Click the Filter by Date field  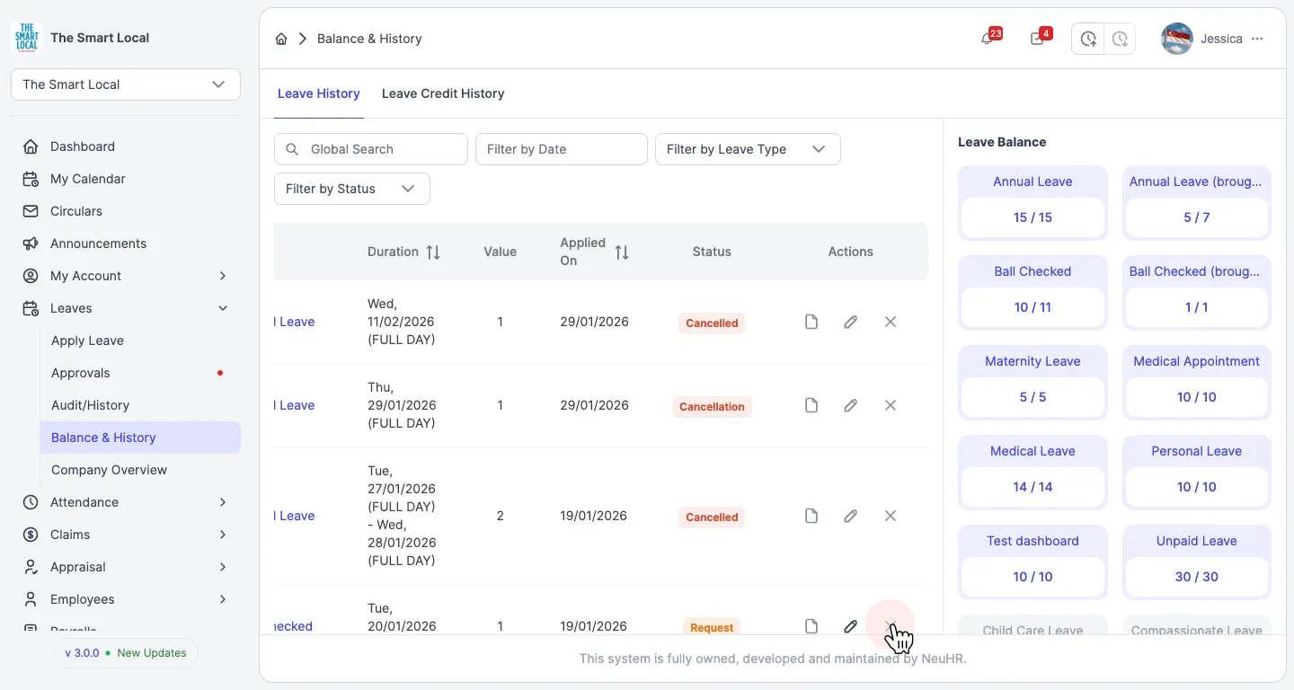click(x=562, y=149)
